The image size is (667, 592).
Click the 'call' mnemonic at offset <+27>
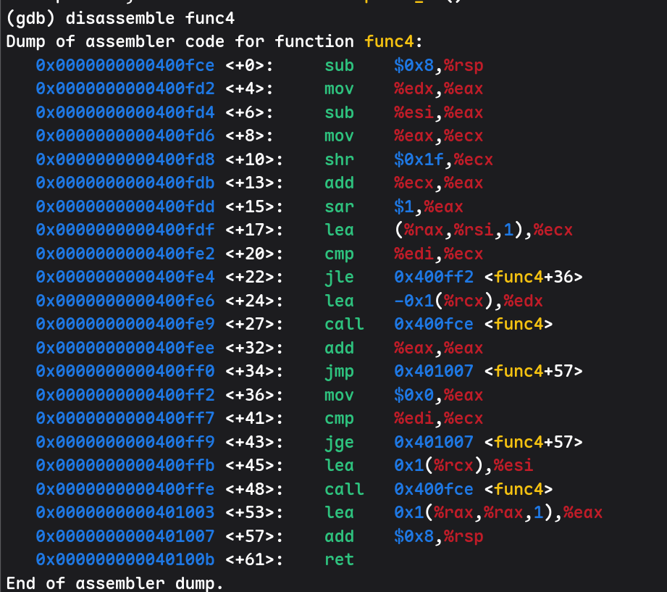coord(344,325)
